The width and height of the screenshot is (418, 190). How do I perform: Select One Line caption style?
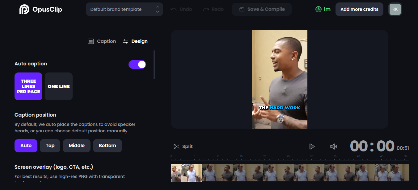pos(59,86)
